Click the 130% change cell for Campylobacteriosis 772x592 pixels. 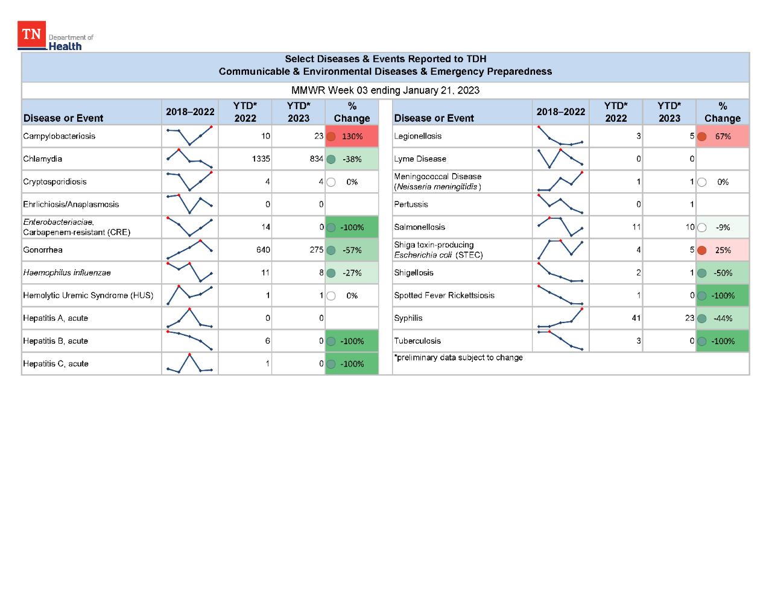point(352,136)
